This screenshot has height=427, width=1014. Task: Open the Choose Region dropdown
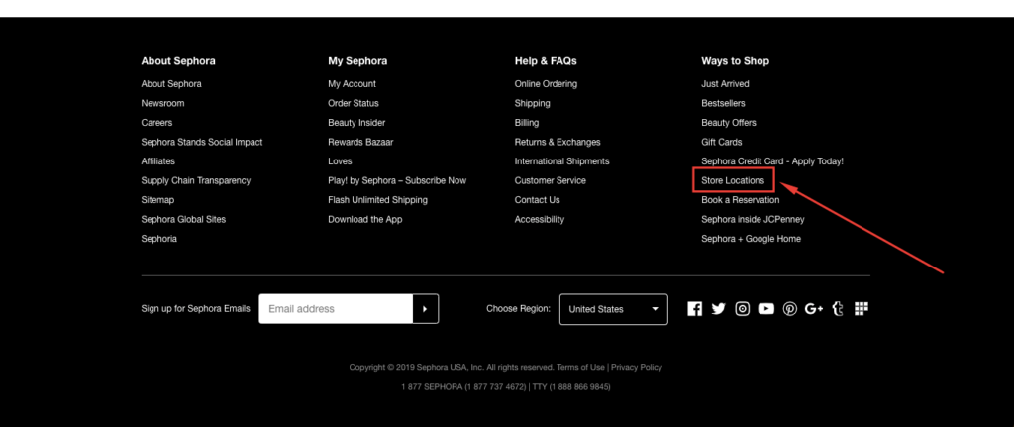point(614,308)
